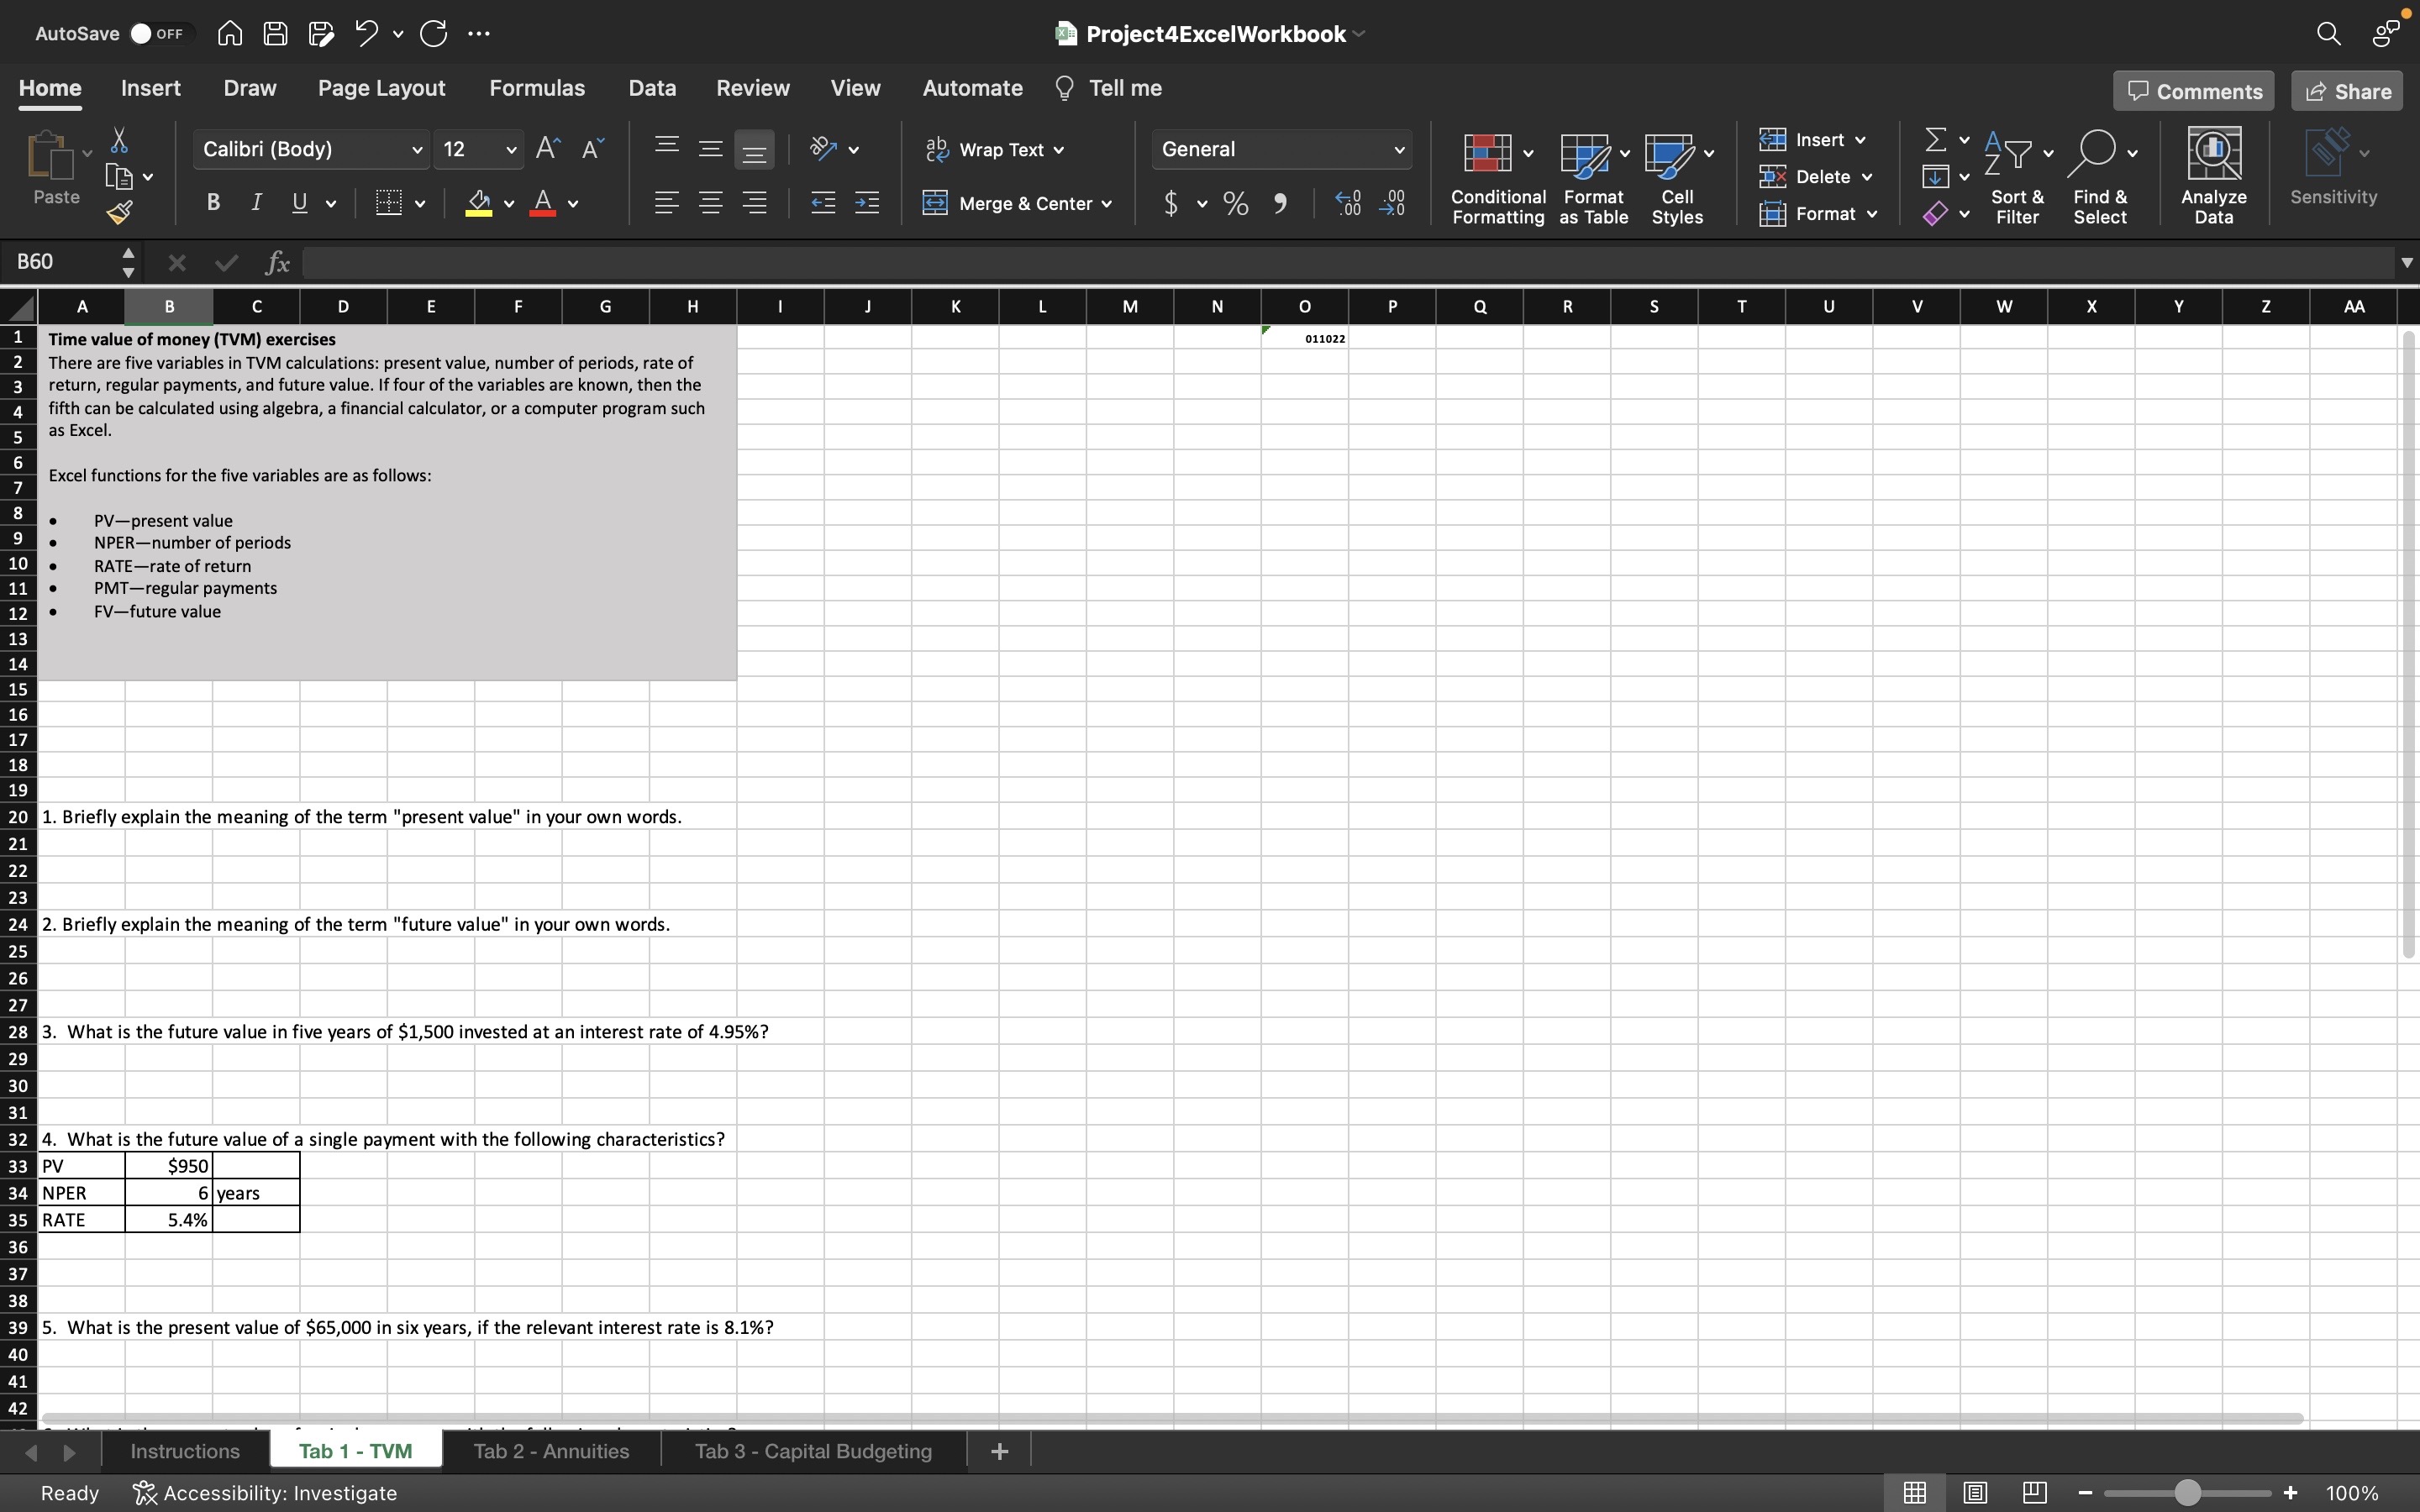Screen dimensions: 2420x1512
Task: Expand the Number Format dropdown showing General
Action: pyautogui.click(x=1398, y=149)
